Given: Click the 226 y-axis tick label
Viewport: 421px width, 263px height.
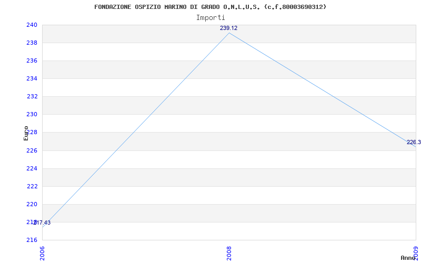Looking at the screenshot, I should [x=32, y=150].
